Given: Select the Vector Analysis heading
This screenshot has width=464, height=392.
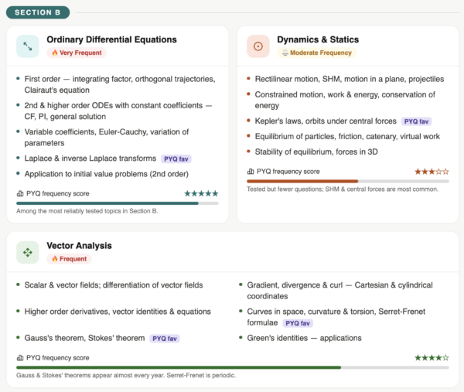Looking at the screenshot, I should click(x=79, y=246).
